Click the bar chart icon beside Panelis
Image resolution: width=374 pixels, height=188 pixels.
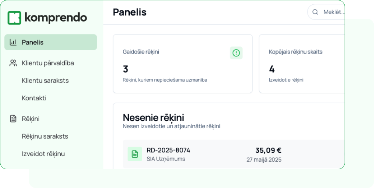13,43
